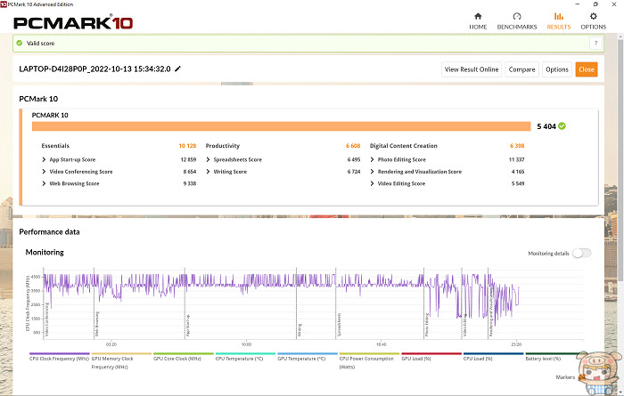This screenshot has width=624, height=396.
Task: Expand Writing Score row
Action: (208, 172)
